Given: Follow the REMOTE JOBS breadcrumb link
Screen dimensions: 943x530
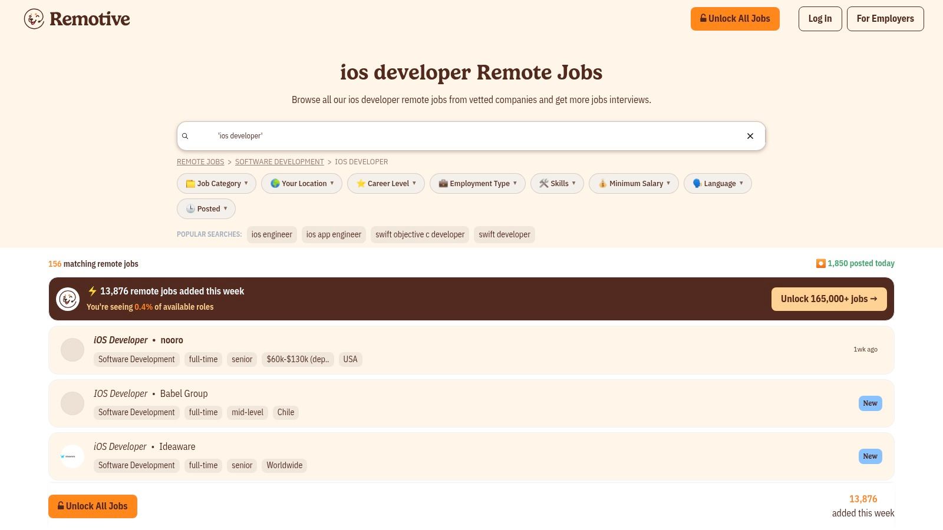Looking at the screenshot, I should coord(200,162).
